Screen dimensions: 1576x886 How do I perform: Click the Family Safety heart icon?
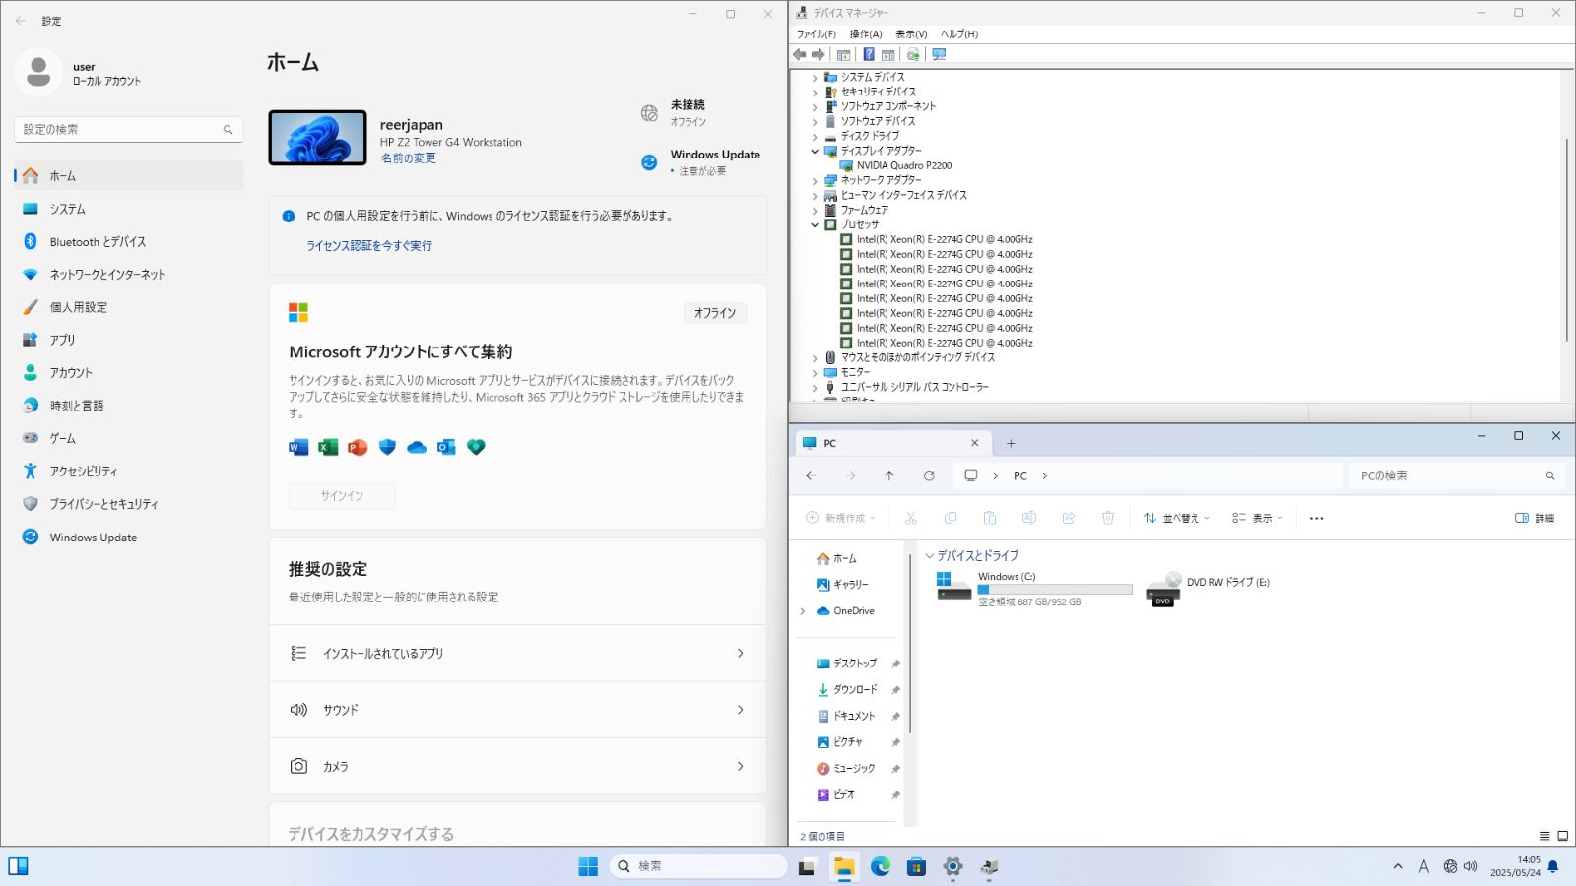click(x=476, y=447)
